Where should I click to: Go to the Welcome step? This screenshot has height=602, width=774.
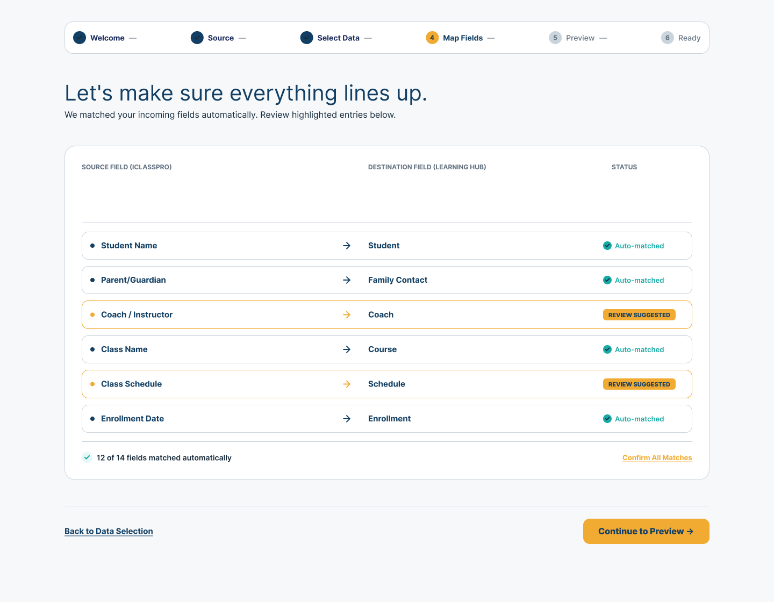[107, 38]
